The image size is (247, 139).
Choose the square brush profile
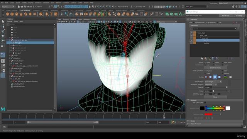(x=220, y=77)
